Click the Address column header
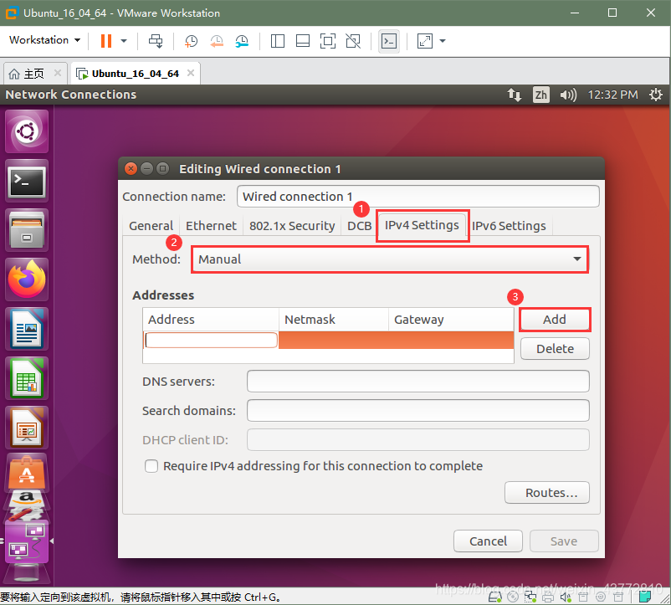671x605 pixels. [211, 319]
